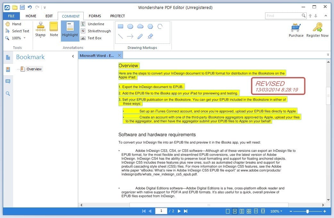Click the REVISED stamp on the page
The height and width of the screenshot is (218, 334).
tap(278, 86)
